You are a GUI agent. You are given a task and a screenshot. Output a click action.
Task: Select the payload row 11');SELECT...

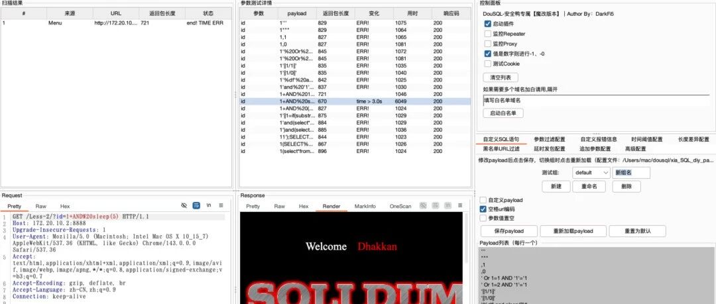click(x=355, y=136)
